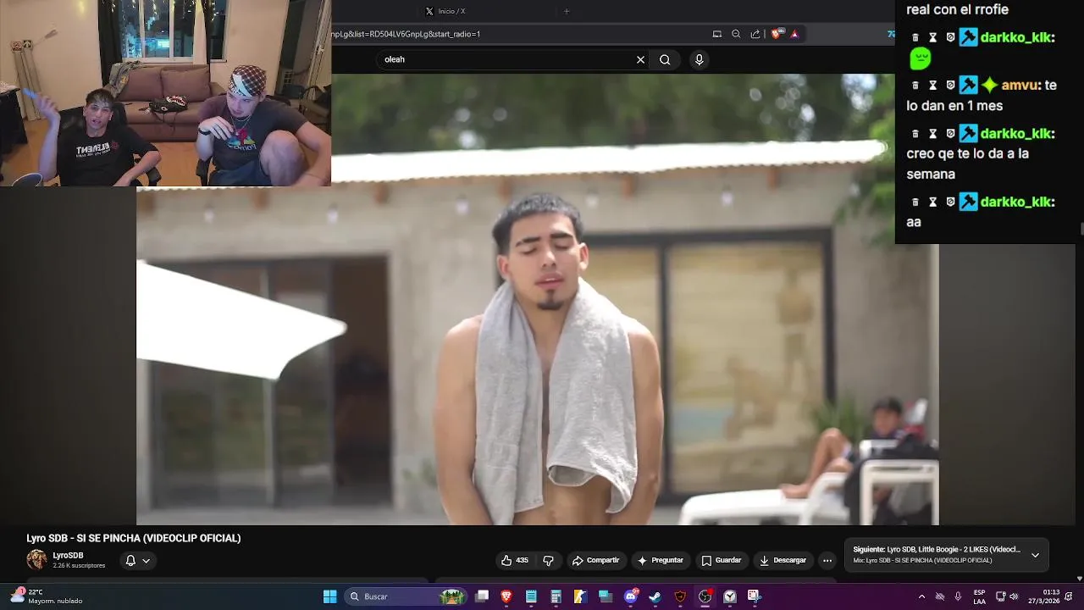This screenshot has height=610, width=1084.
Task: Click the cast screen icon in address bar
Action: click(x=717, y=34)
